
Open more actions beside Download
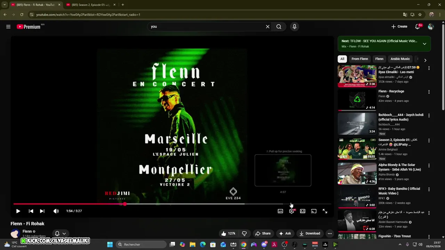pyautogui.click(x=330, y=234)
